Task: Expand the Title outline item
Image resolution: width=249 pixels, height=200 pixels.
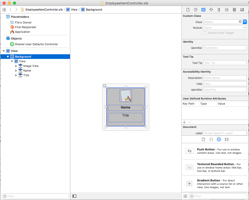Action: (x=16, y=75)
